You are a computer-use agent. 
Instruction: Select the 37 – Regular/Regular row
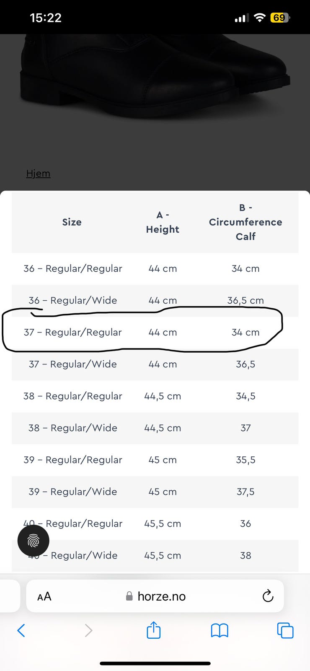[155, 332]
